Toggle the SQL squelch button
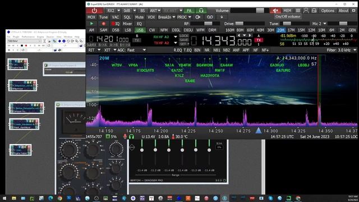The height and width of the screenshot is (202, 359). (127, 17)
